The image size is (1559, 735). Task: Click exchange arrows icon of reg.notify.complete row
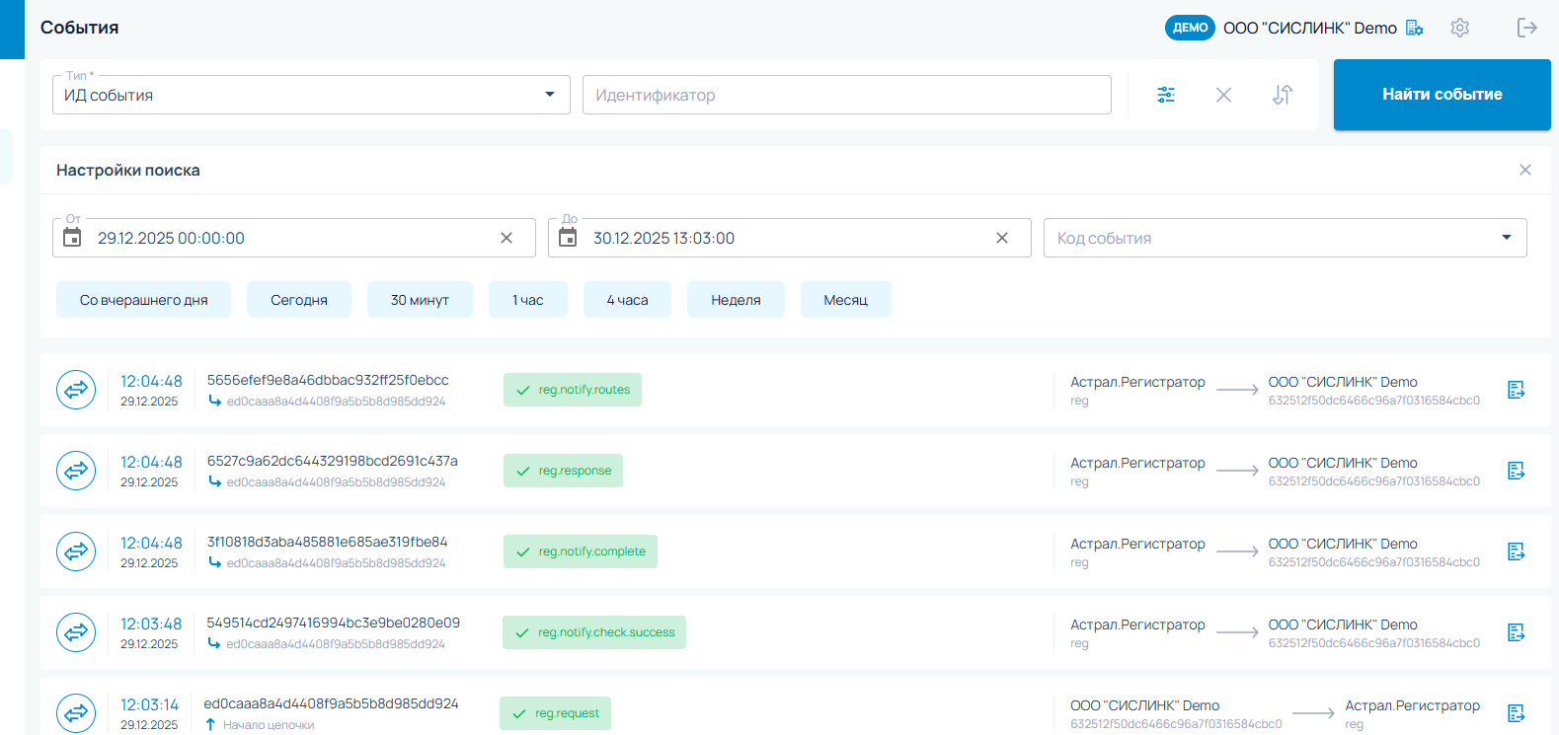[x=76, y=551]
